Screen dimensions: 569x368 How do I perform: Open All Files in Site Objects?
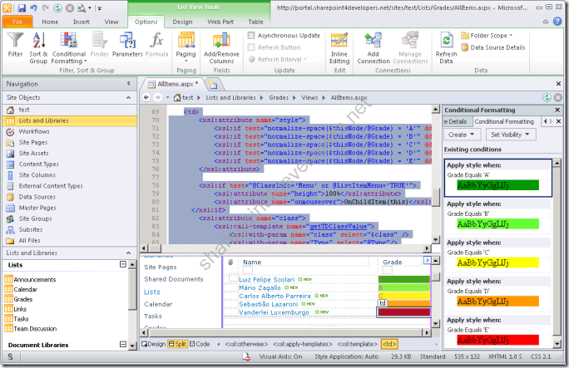(29, 241)
